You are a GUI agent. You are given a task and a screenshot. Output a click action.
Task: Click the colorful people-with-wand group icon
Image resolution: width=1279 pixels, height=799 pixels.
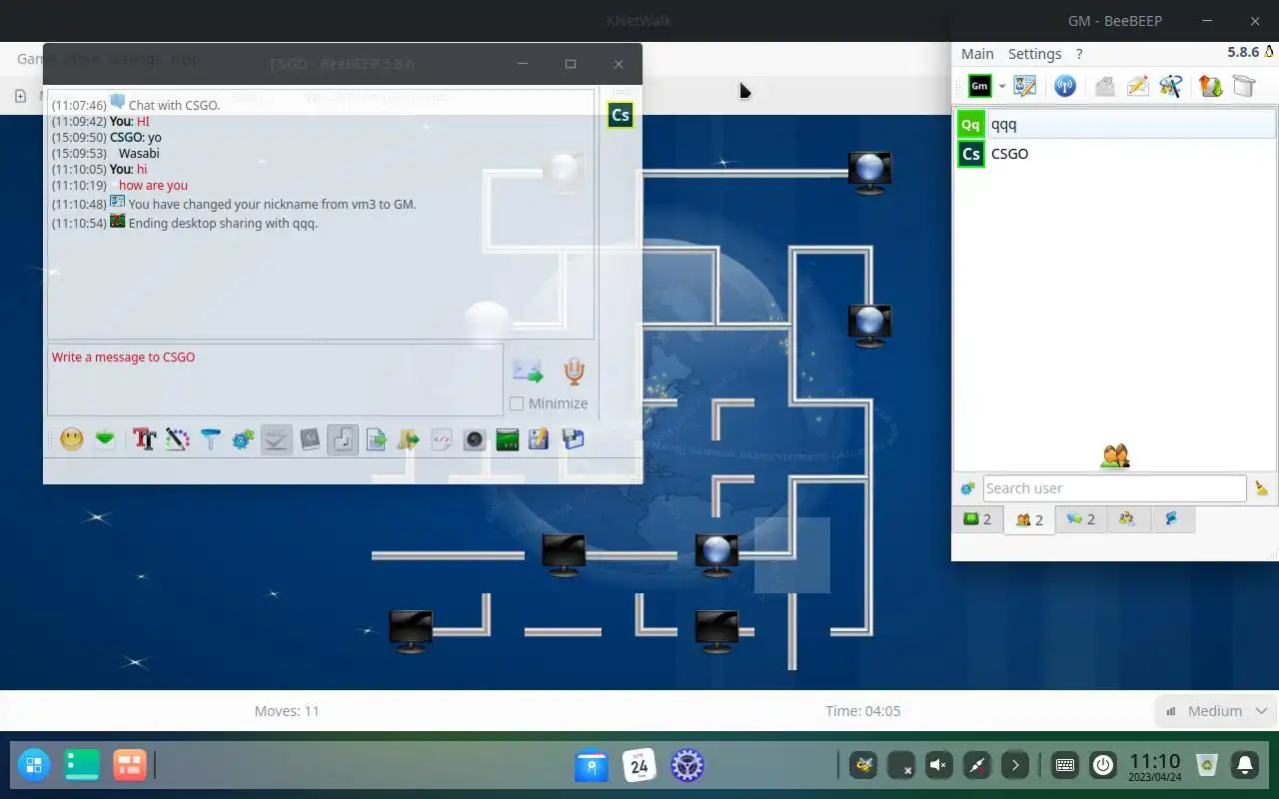pyautogui.click(x=1170, y=86)
